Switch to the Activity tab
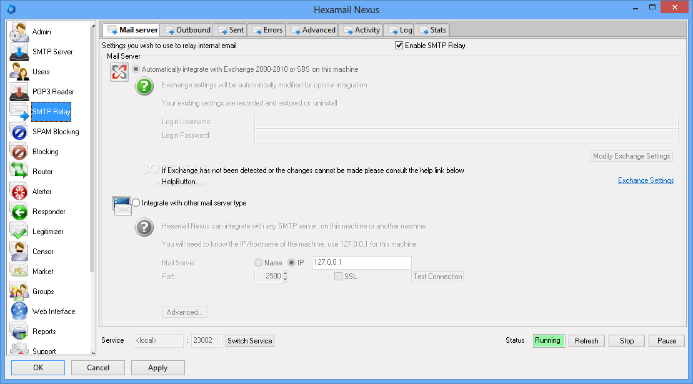Image resolution: width=693 pixels, height=384 pixels. [x=361, y=30]
